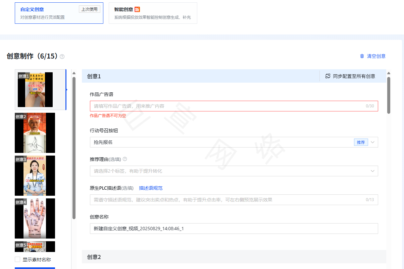Click the question mark beside 推荐理由
Viewport: 404px width, 269px height.
tap(124, 159)
